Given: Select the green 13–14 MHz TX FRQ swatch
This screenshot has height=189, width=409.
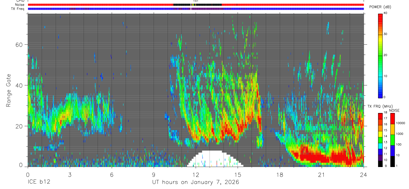Looking at the screenshot, I should point(380,140).
